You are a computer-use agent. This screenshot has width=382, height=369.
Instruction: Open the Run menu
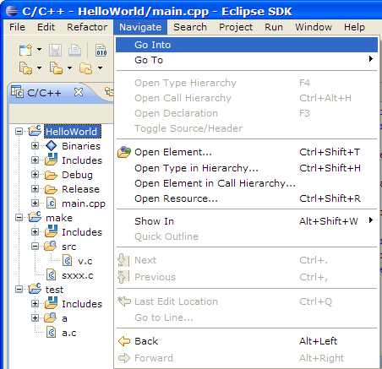(x=274, y=27)
